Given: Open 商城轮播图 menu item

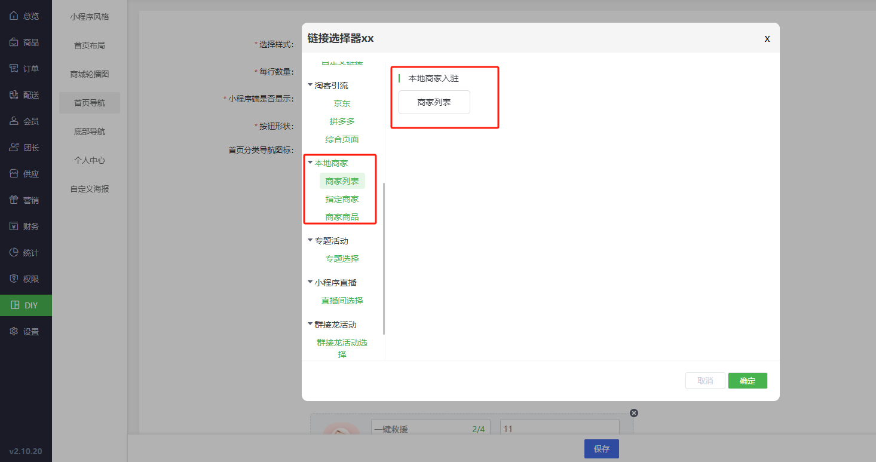Looking at the screenshot, I should point(90,74).
